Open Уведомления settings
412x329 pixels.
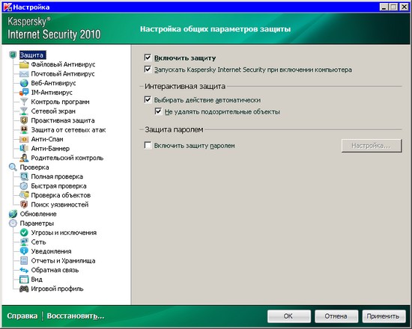click(51, 251)
